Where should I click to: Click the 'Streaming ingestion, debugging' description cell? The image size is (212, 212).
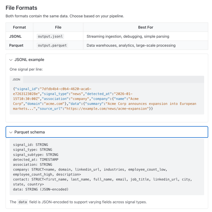(x=128, y=36)
